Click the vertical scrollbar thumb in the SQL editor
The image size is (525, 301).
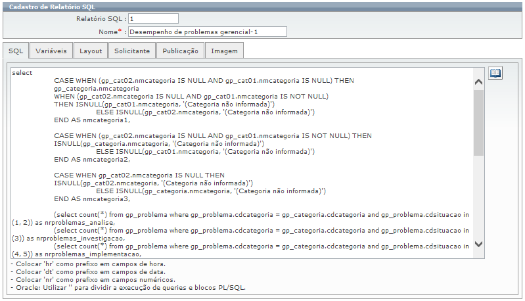click(x=478, y=122)
